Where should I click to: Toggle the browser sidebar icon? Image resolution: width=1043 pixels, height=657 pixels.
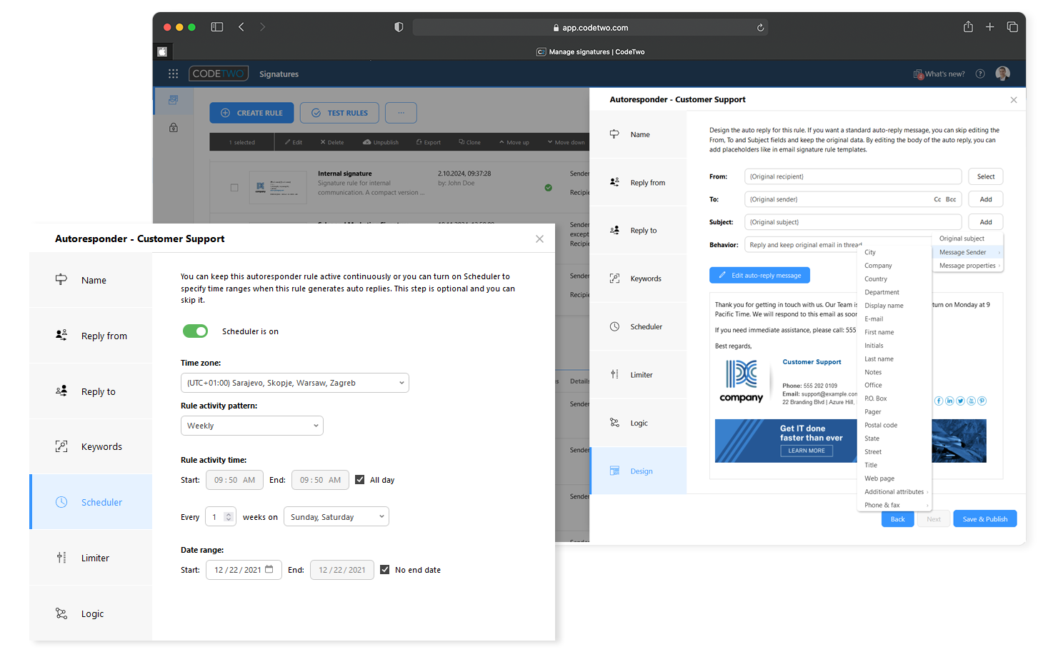(x=217, y=27)
